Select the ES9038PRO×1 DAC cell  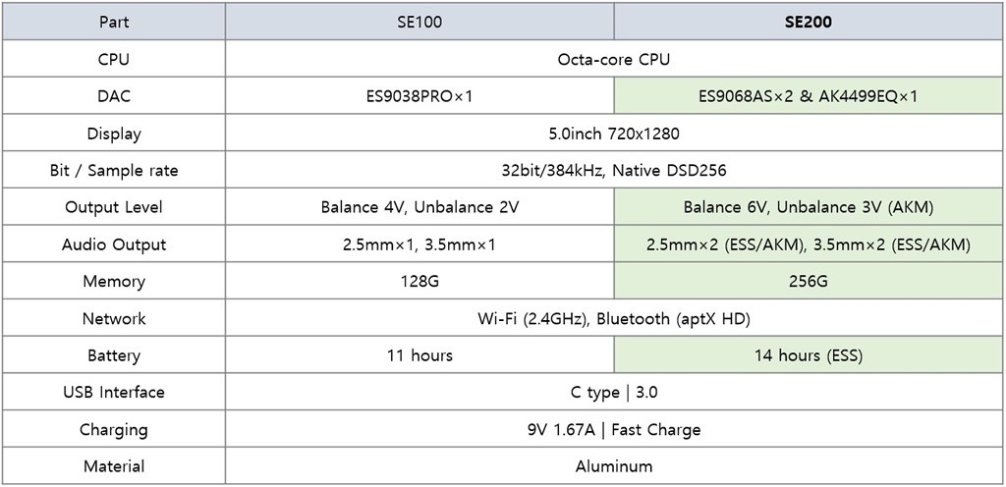(419, 96)
